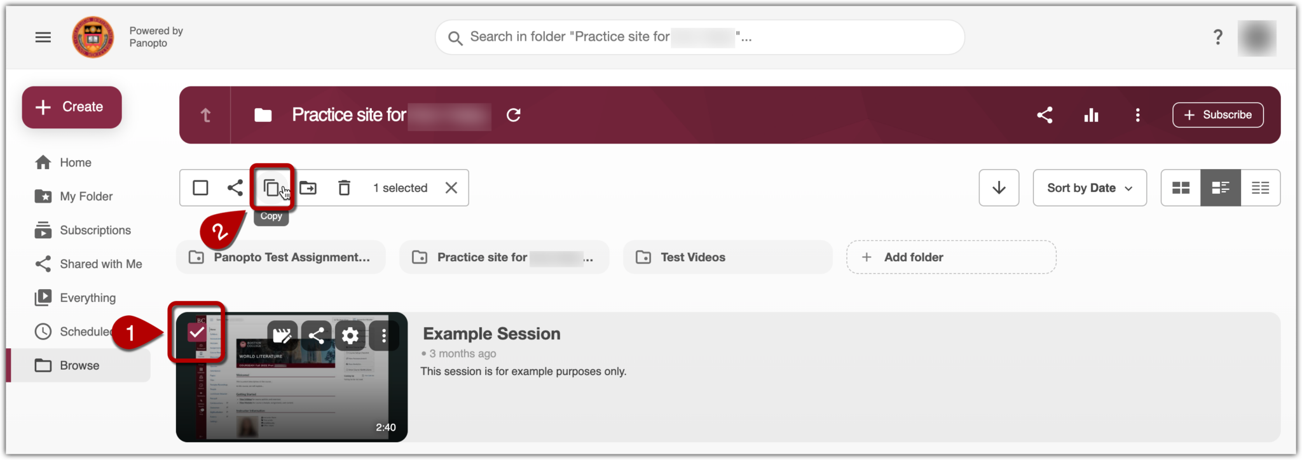The height and width of the screenshot is (460, 1302).
Task: Click the Create button
Action: (x=72, y=107)
